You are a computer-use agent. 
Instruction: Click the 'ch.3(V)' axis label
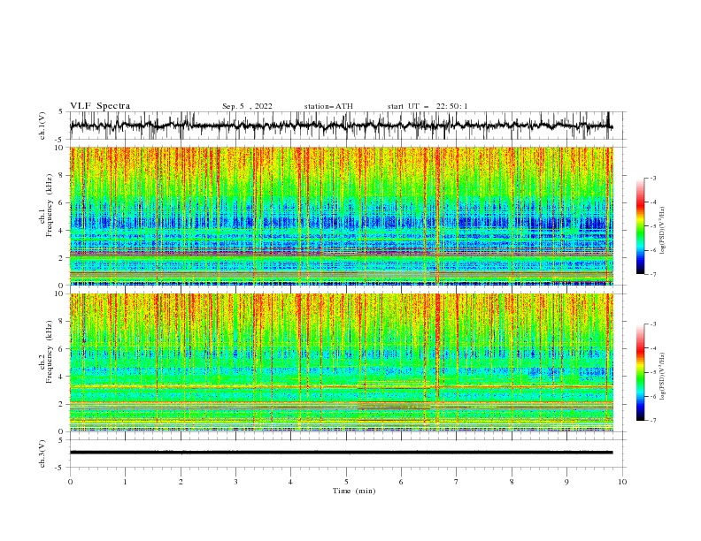[x=42, y=453]
